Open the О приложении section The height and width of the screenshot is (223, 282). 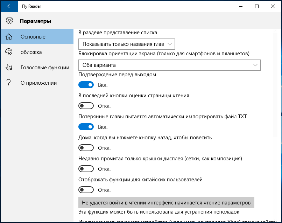click(37, 83)
